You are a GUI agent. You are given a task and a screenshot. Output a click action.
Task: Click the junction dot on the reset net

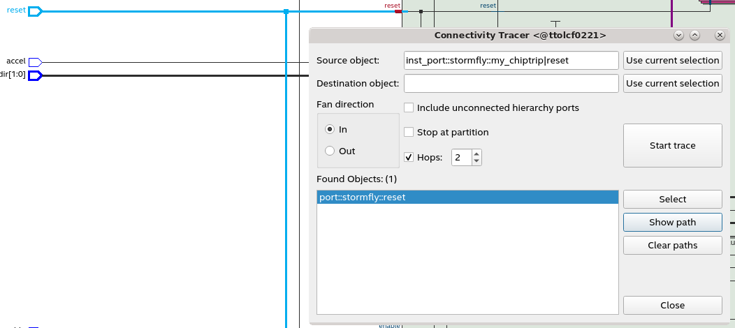(286, 11)
